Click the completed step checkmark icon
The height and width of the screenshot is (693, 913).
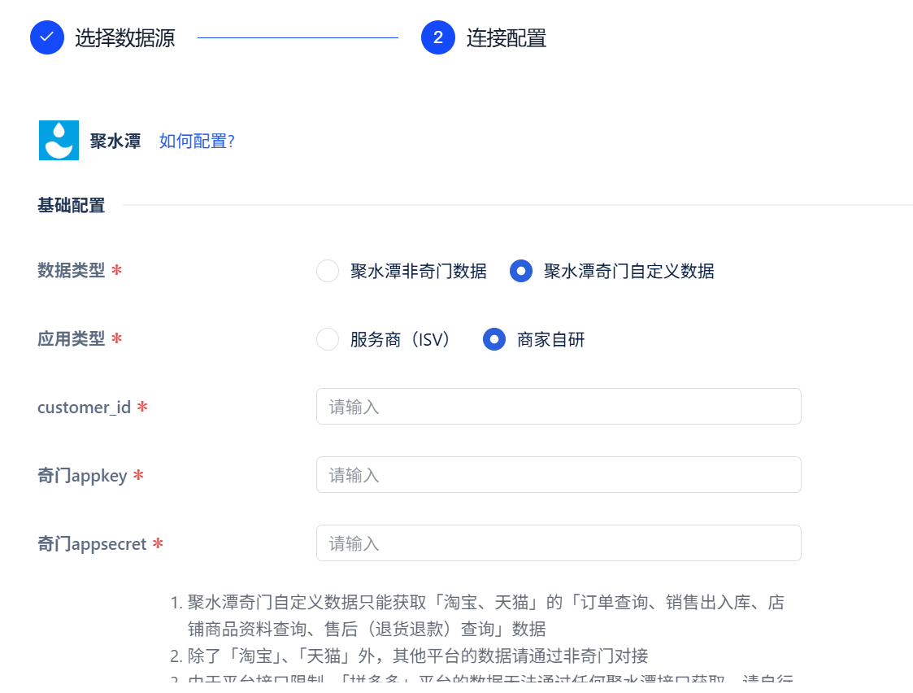47,37
